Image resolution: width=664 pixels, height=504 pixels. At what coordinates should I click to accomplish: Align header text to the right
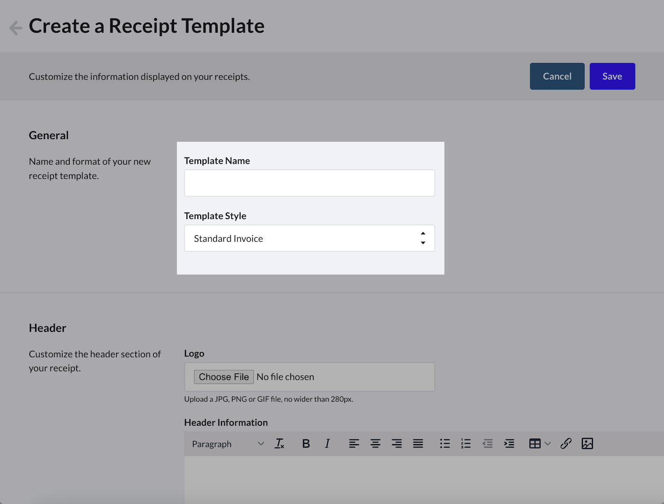[x=397, y=444]
